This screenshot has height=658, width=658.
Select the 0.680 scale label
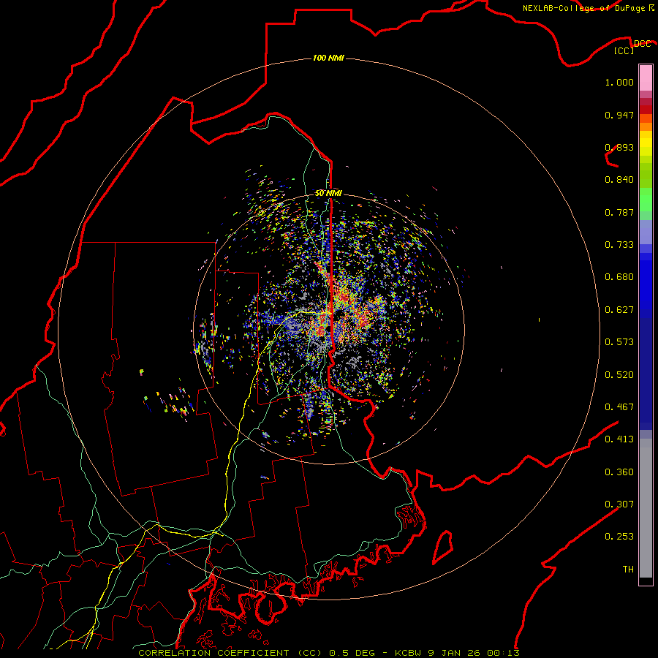coord(619,277)
